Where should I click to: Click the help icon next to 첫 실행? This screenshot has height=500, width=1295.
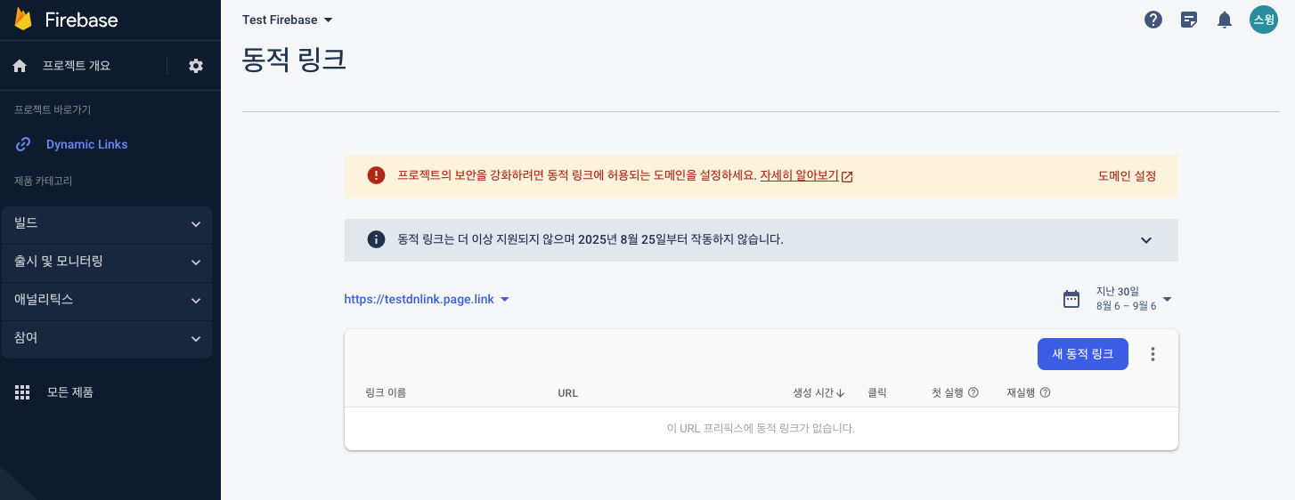pos(973,392)
